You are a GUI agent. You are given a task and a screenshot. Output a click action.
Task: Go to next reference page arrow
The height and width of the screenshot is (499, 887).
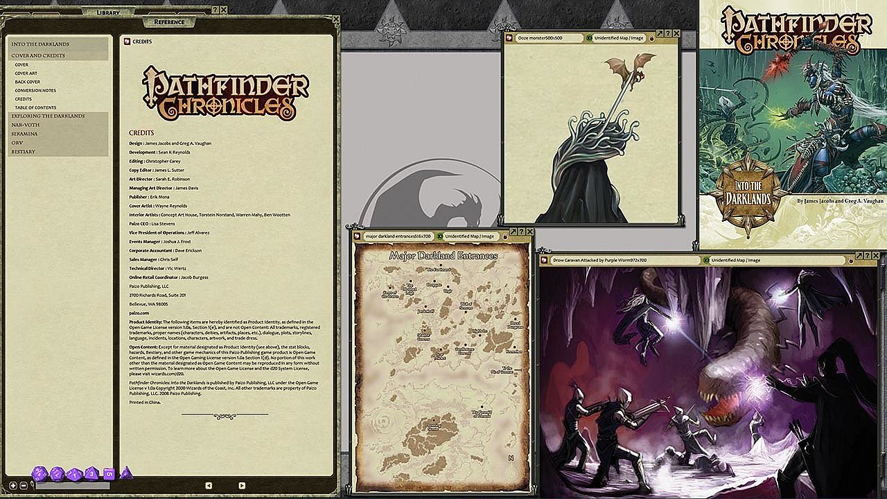241,485
